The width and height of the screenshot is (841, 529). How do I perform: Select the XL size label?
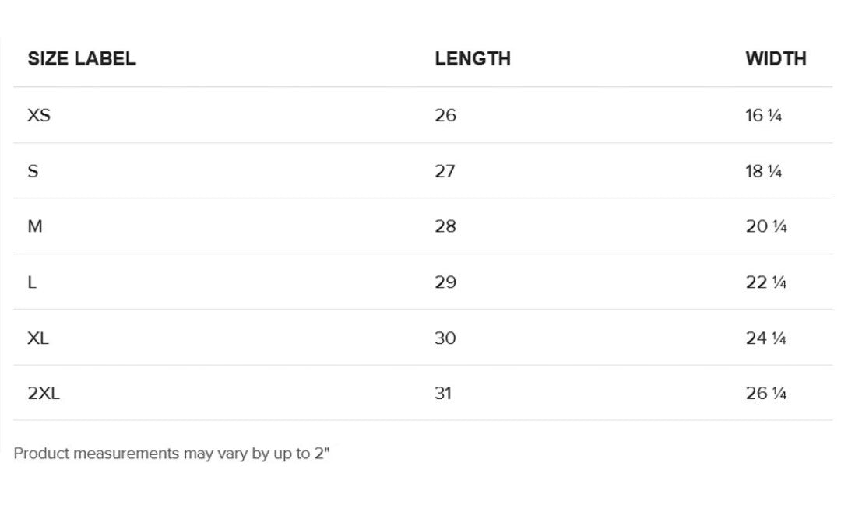(x=38, y=338)
